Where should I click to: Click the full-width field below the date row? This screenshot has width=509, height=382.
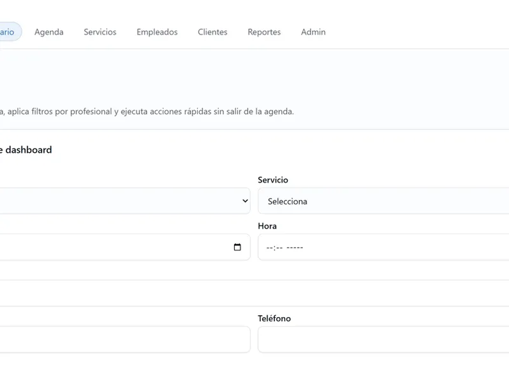point(254,293)
